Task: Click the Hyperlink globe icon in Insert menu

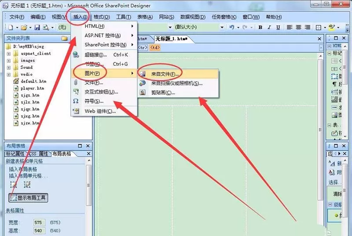Action: 76,55
